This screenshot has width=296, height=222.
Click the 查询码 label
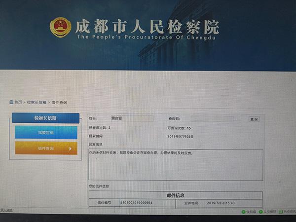175,119
